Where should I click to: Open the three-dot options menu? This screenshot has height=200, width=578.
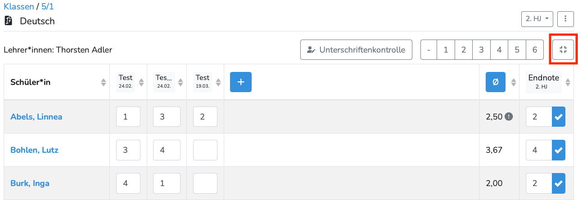(565, 19)
